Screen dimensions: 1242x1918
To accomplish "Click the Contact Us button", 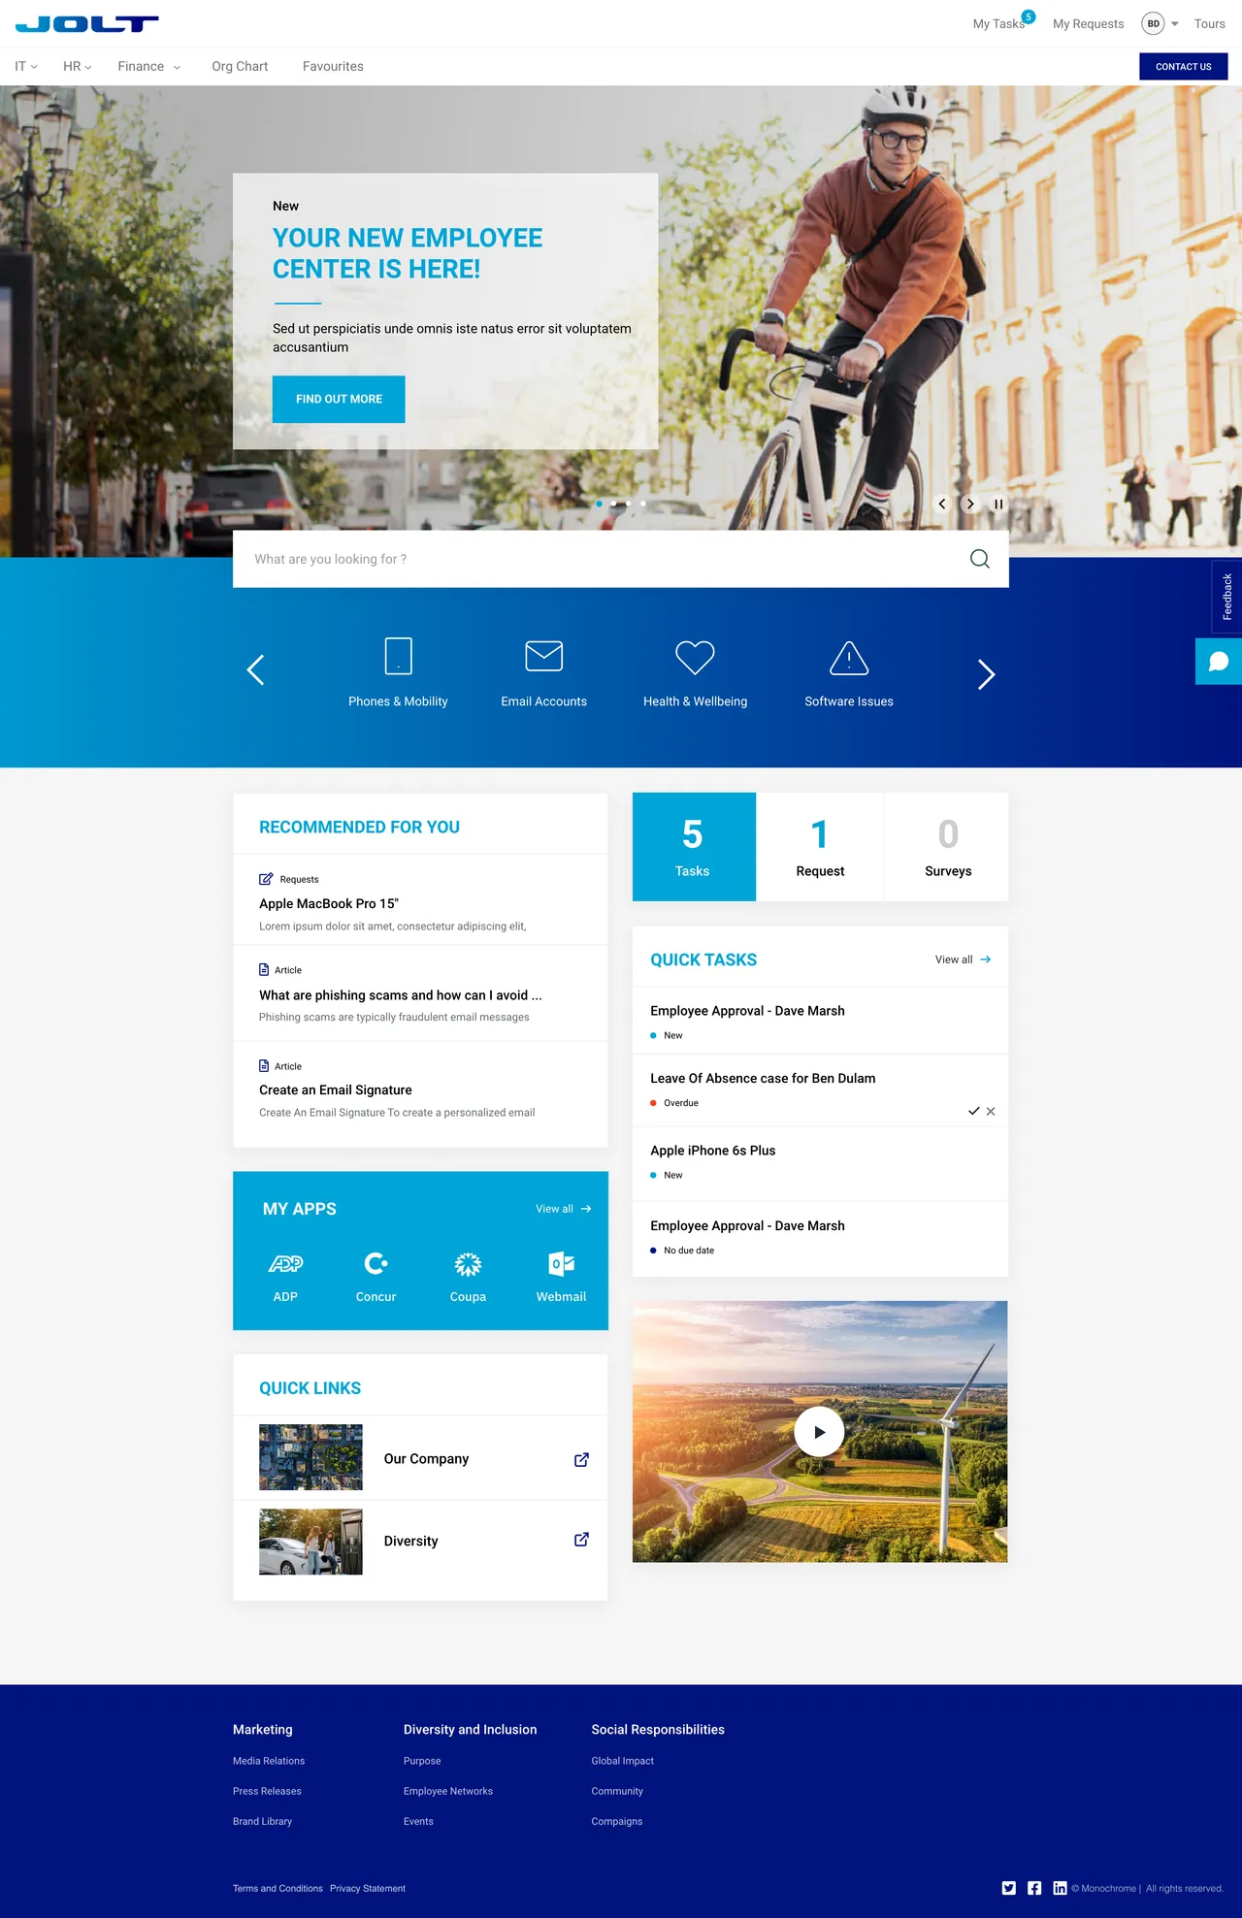I will [1183, 67].
